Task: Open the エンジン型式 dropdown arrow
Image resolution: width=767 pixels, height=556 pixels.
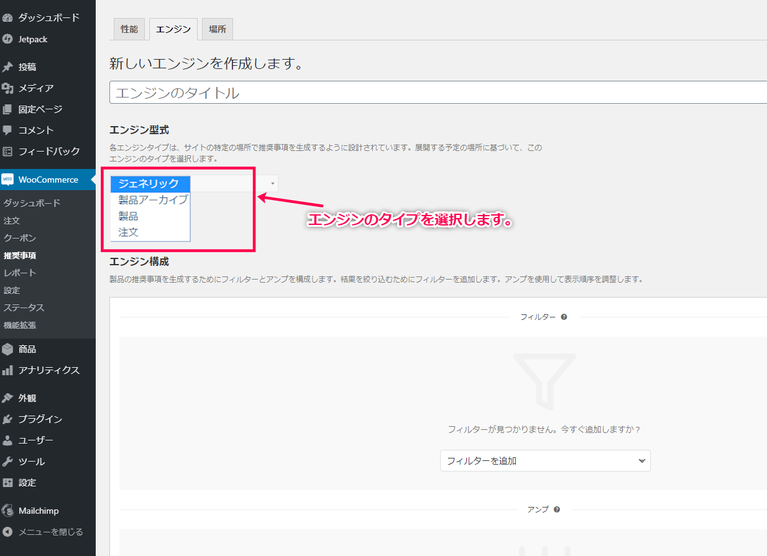Action: coord(272,183)
